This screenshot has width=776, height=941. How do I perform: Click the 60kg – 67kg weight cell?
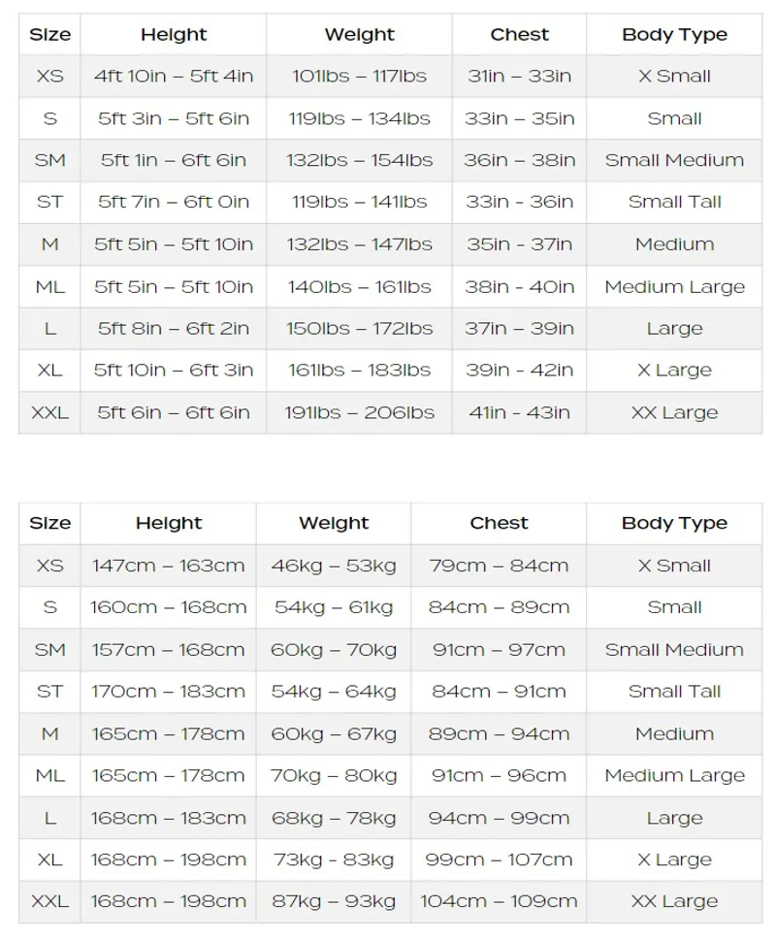(x=334, y=733)
